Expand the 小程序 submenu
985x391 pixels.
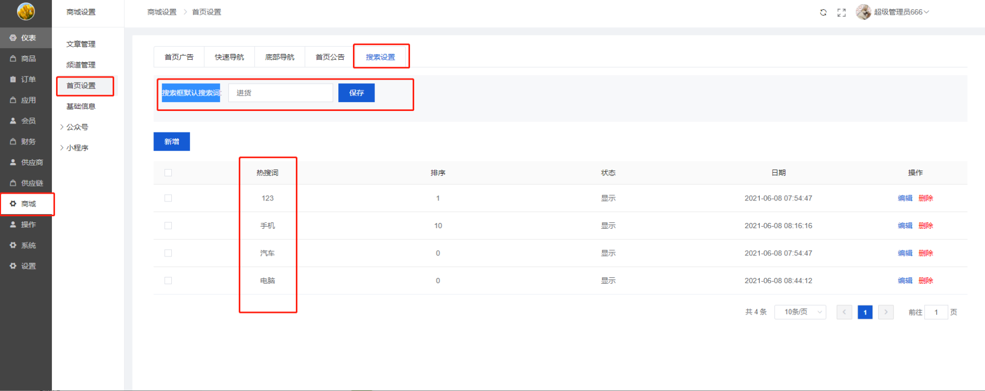coord(76,148)
